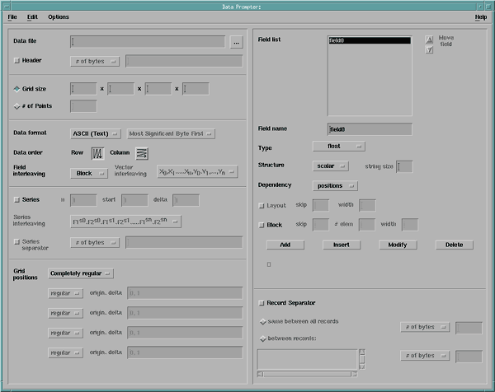
Task: Toggle the Series checkbox
Action: tap(17, 199)
